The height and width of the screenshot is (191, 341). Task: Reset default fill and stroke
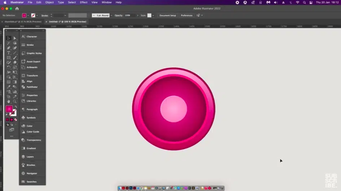7,115
